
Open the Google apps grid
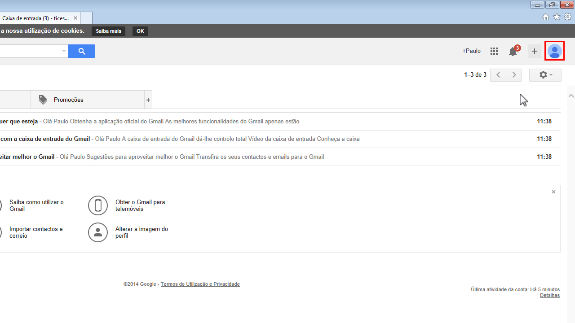coord(494,51)
